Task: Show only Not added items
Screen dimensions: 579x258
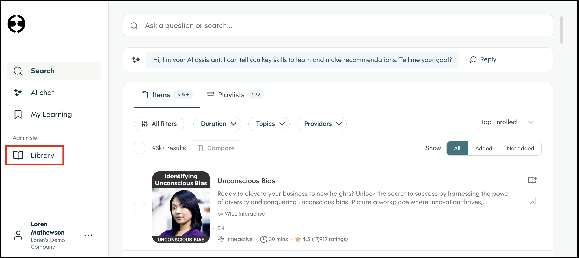Action: coord(520,148)
